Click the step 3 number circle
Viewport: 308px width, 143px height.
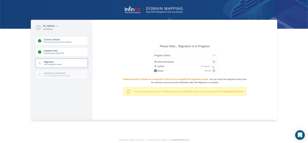pyautogui.click(x=39, y=63)
